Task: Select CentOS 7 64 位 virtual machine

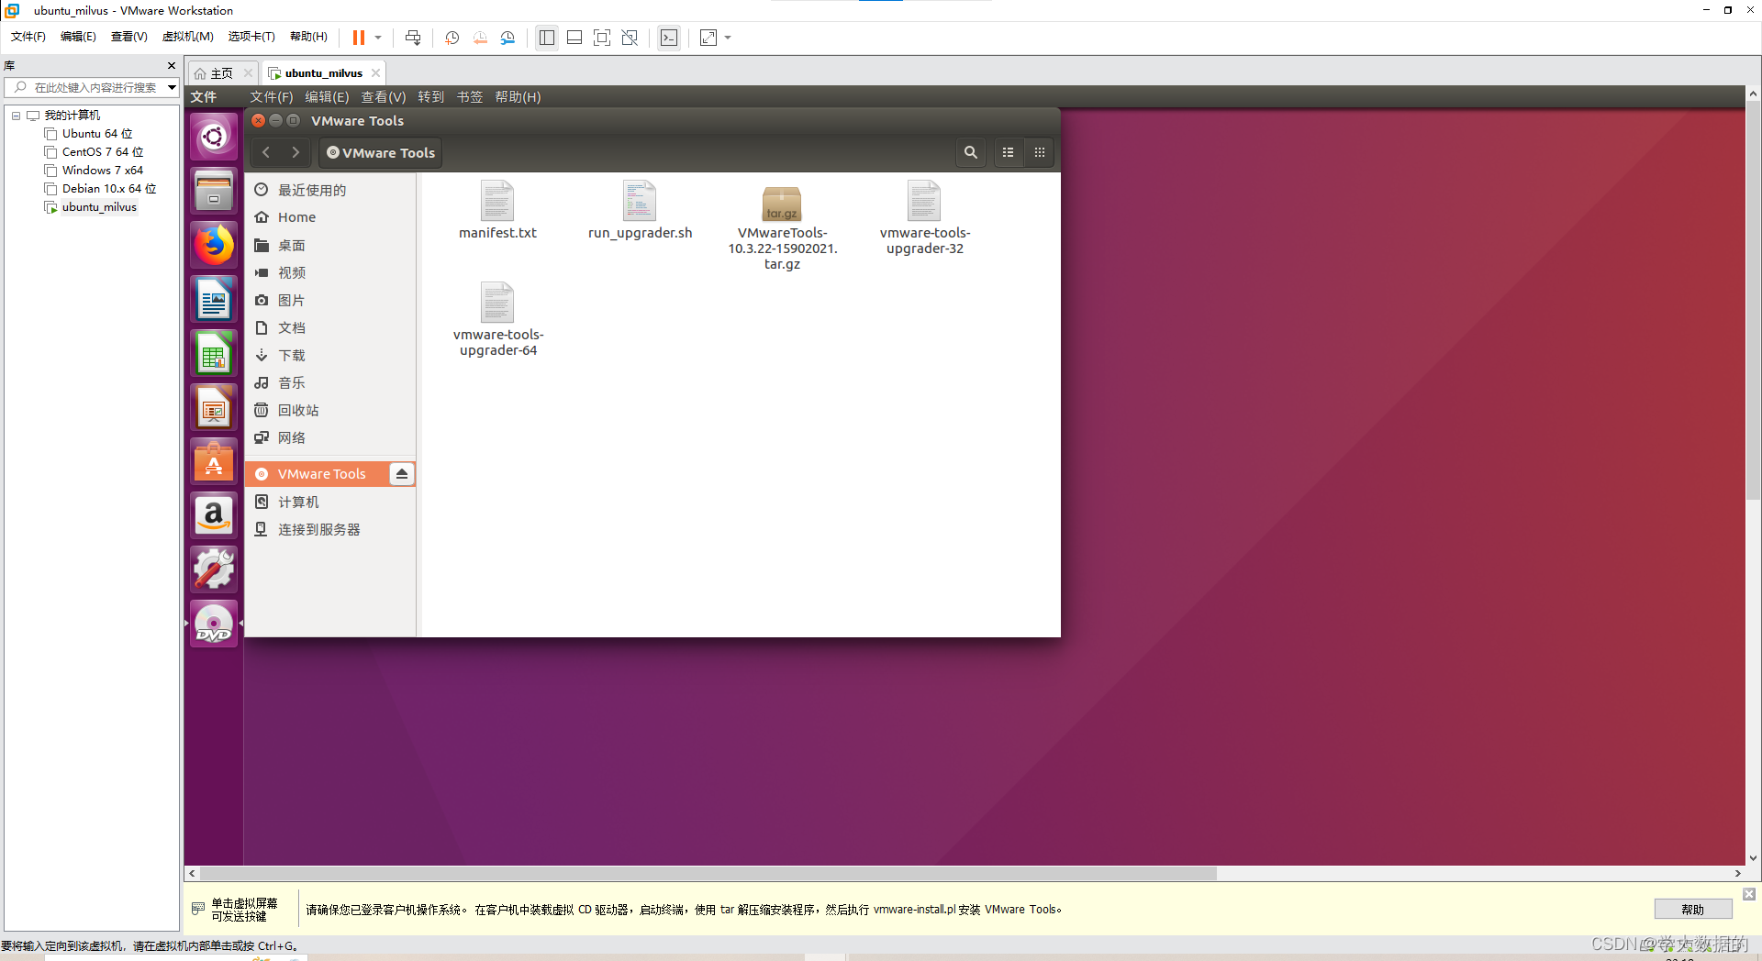Action: (103, 152)
